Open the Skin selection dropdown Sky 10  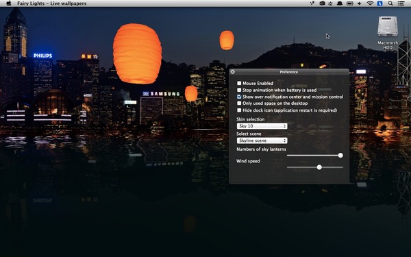point(262,126)
